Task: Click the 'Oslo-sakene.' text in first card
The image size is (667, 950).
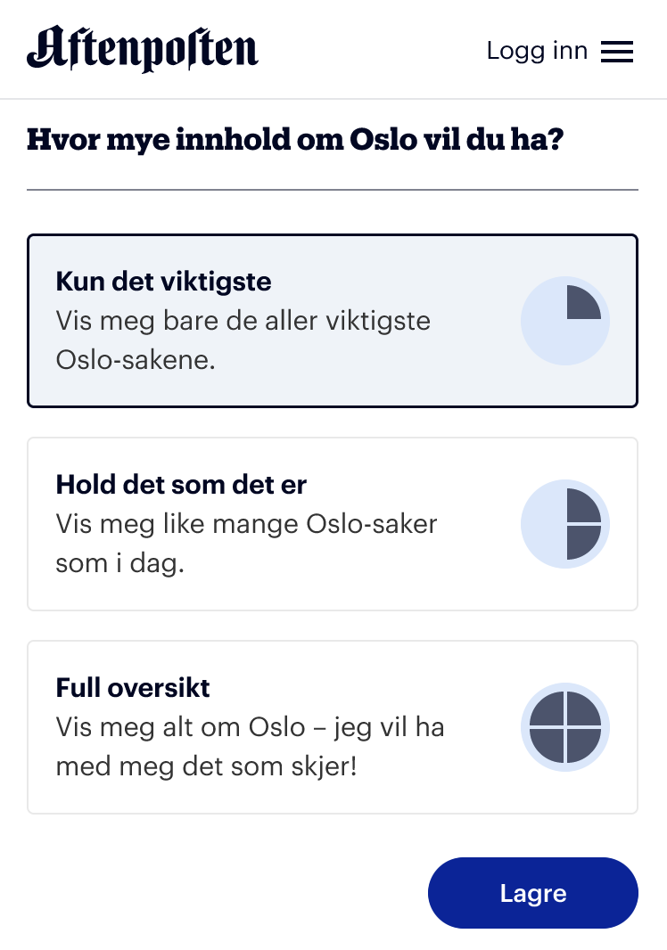Action: 136,360
